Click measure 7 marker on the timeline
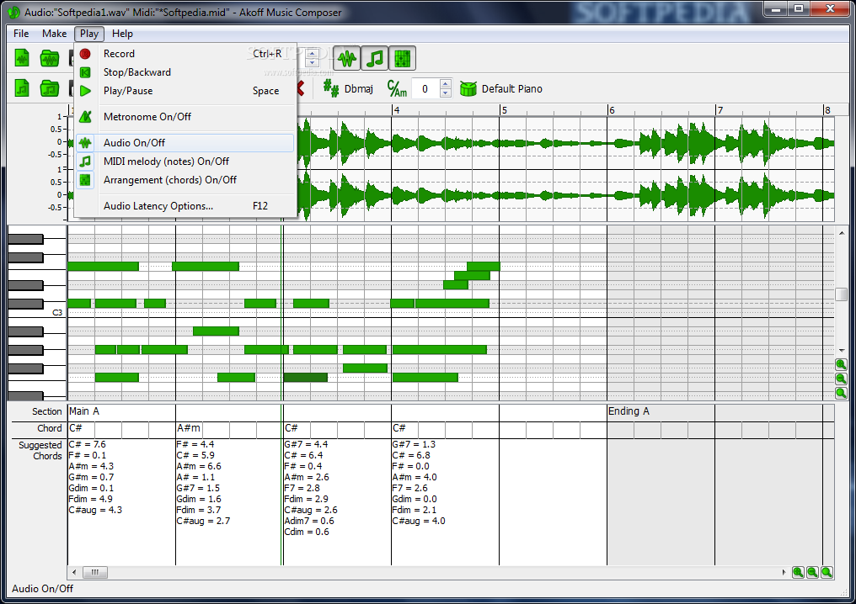 coord(720,110)
